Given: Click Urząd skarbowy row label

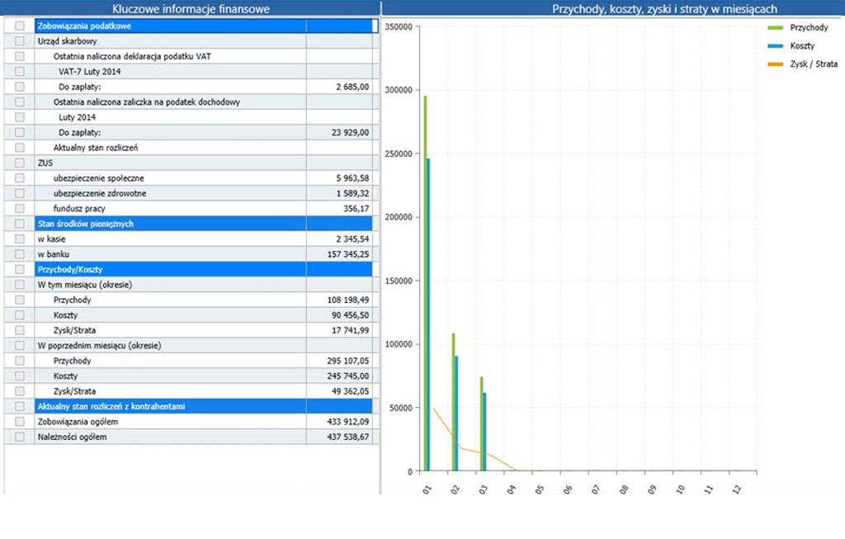Looking at the screenshot, I should [x=68, y=41].
